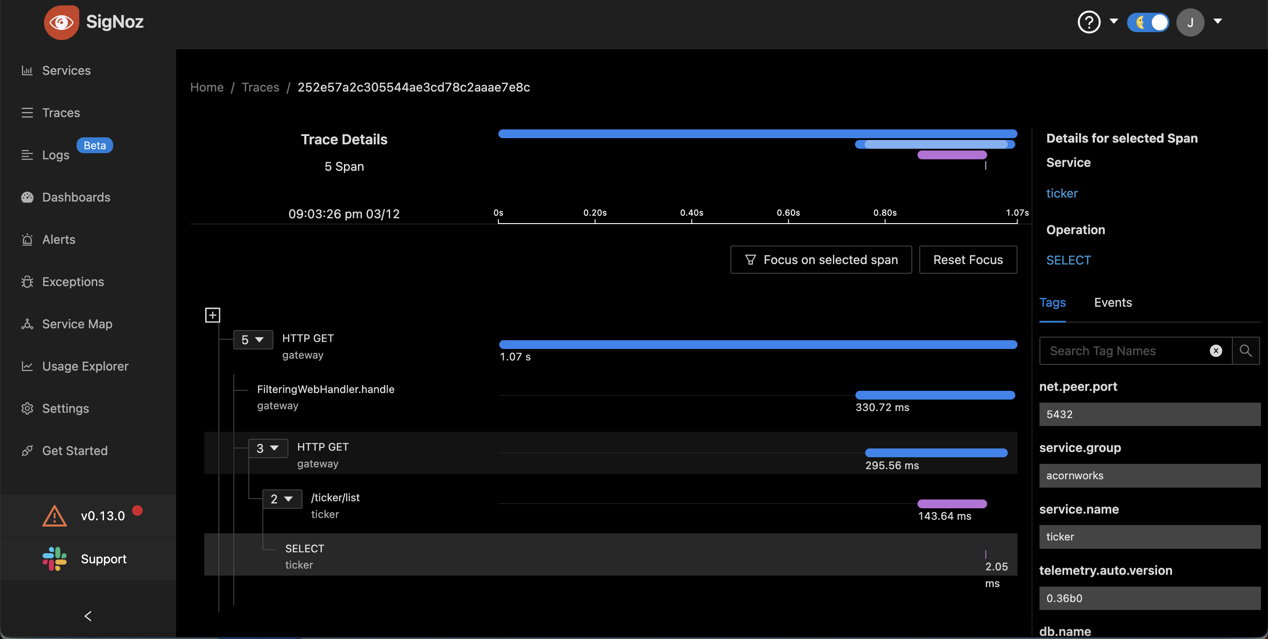Click the Traces list icon
The image size is (1268, 639).
coord(27,113)
